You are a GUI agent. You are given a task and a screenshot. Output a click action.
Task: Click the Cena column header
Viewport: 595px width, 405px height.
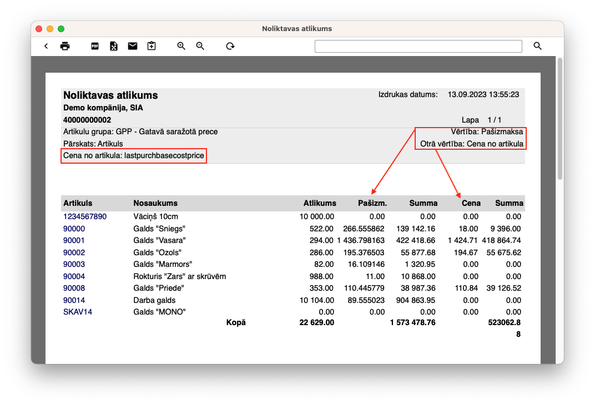[x=471, y=203]
